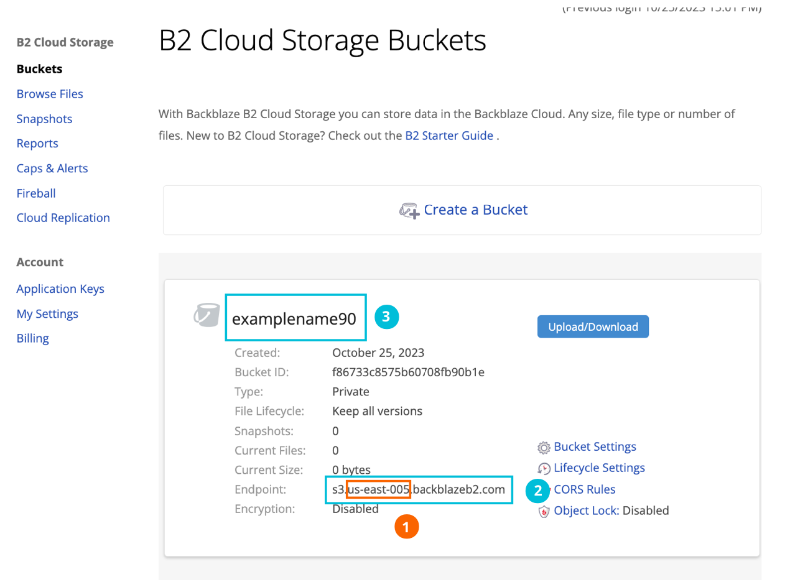This screenshot has width=790, height=587.
Task: Click the s3 endpoint URL text
Action: (418, 490)
